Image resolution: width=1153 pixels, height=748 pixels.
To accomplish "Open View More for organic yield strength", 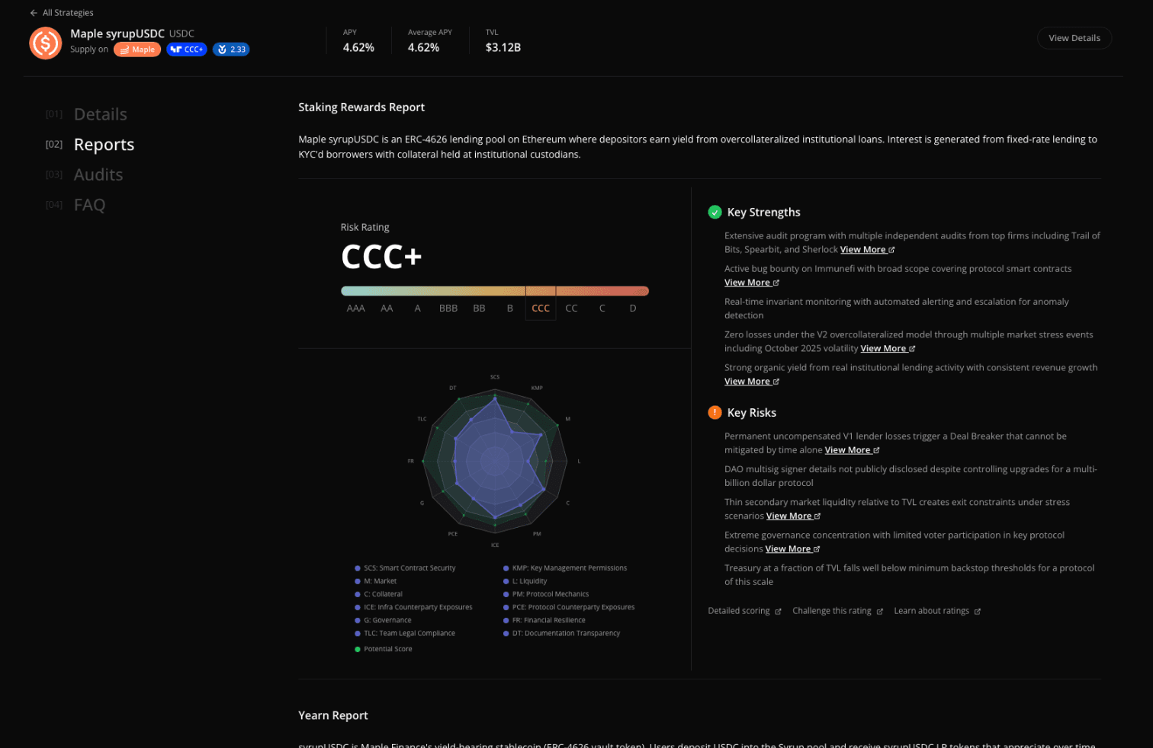I will click(751, 382).
